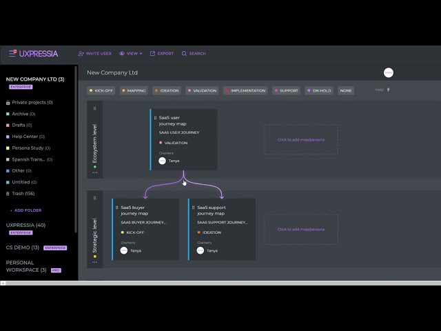This screenshot has height=331, width=441.
Task: Filter by Validation status
Action: (202, 90)
